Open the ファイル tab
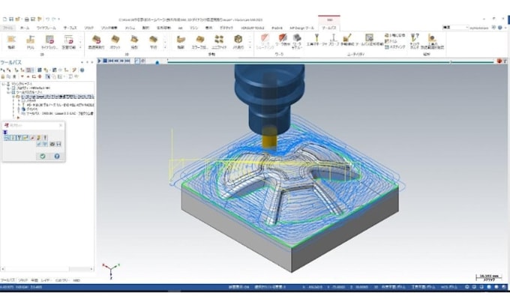Viewport: 510px width, 308px height. 7,28
